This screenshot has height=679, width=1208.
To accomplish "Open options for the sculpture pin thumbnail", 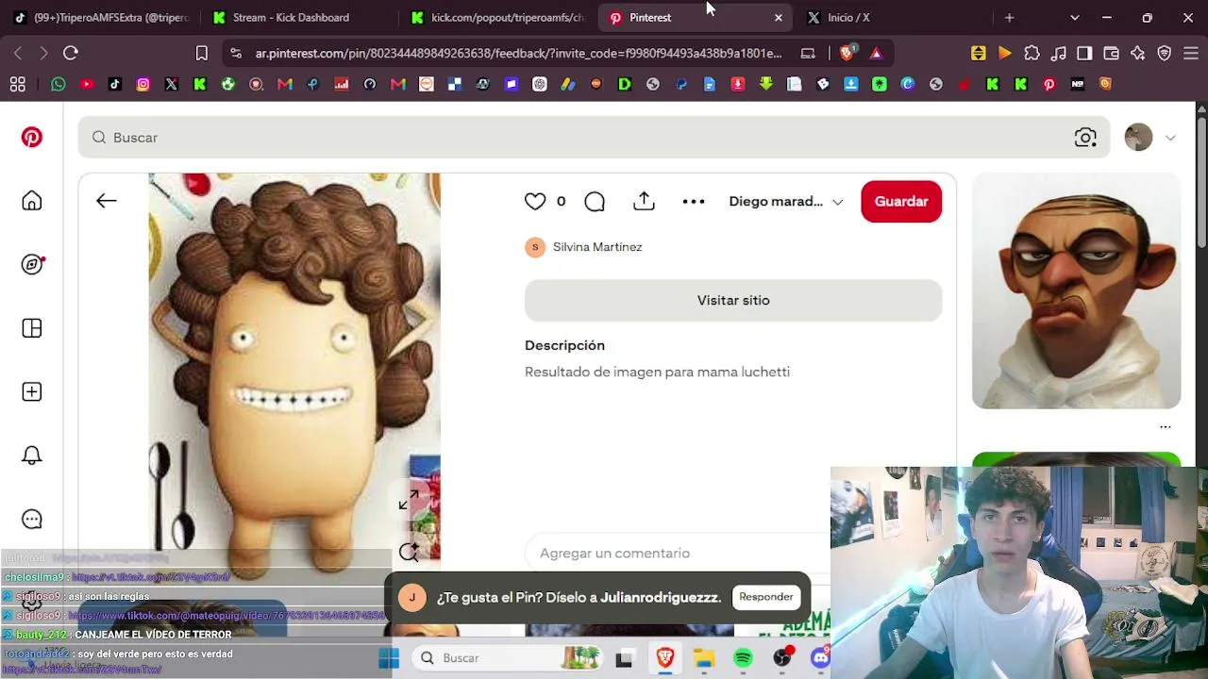I will (1166, 426).
